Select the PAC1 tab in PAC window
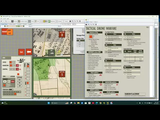Viewport: 160px width, 120px height. tap(87, 22)
